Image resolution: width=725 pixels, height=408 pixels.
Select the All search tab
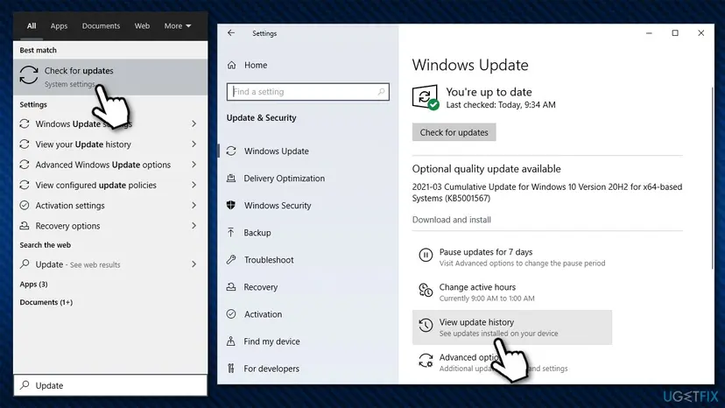coord(32,26)
